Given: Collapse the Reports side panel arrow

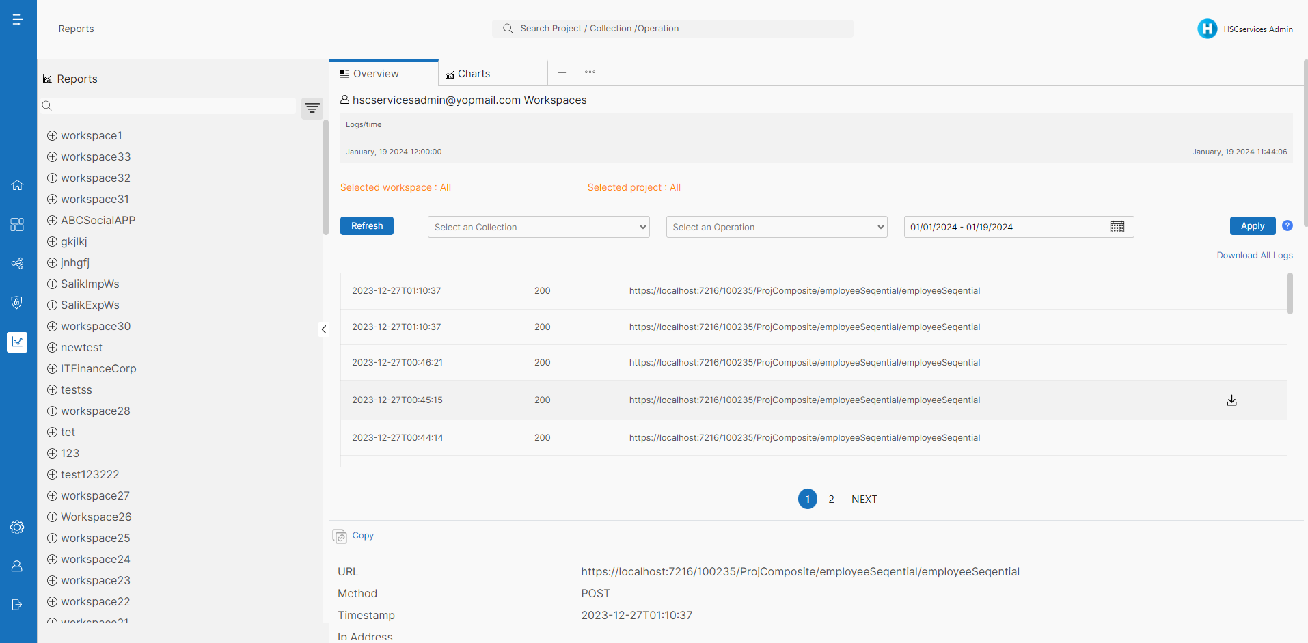Looking at the screenshot, I should [324, 329].
